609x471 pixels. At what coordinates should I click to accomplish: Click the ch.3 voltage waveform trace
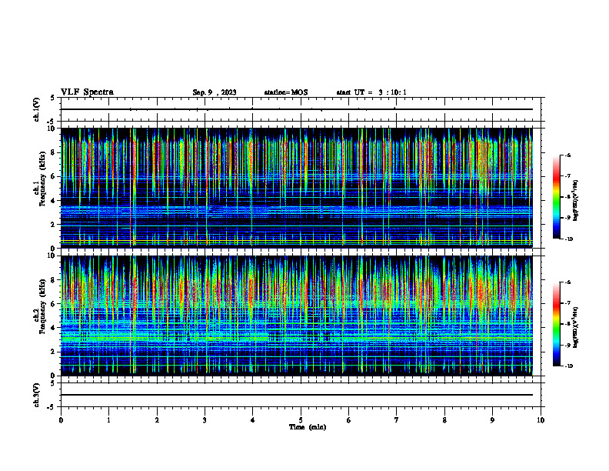pyautogui.click(x=297, y=395)
